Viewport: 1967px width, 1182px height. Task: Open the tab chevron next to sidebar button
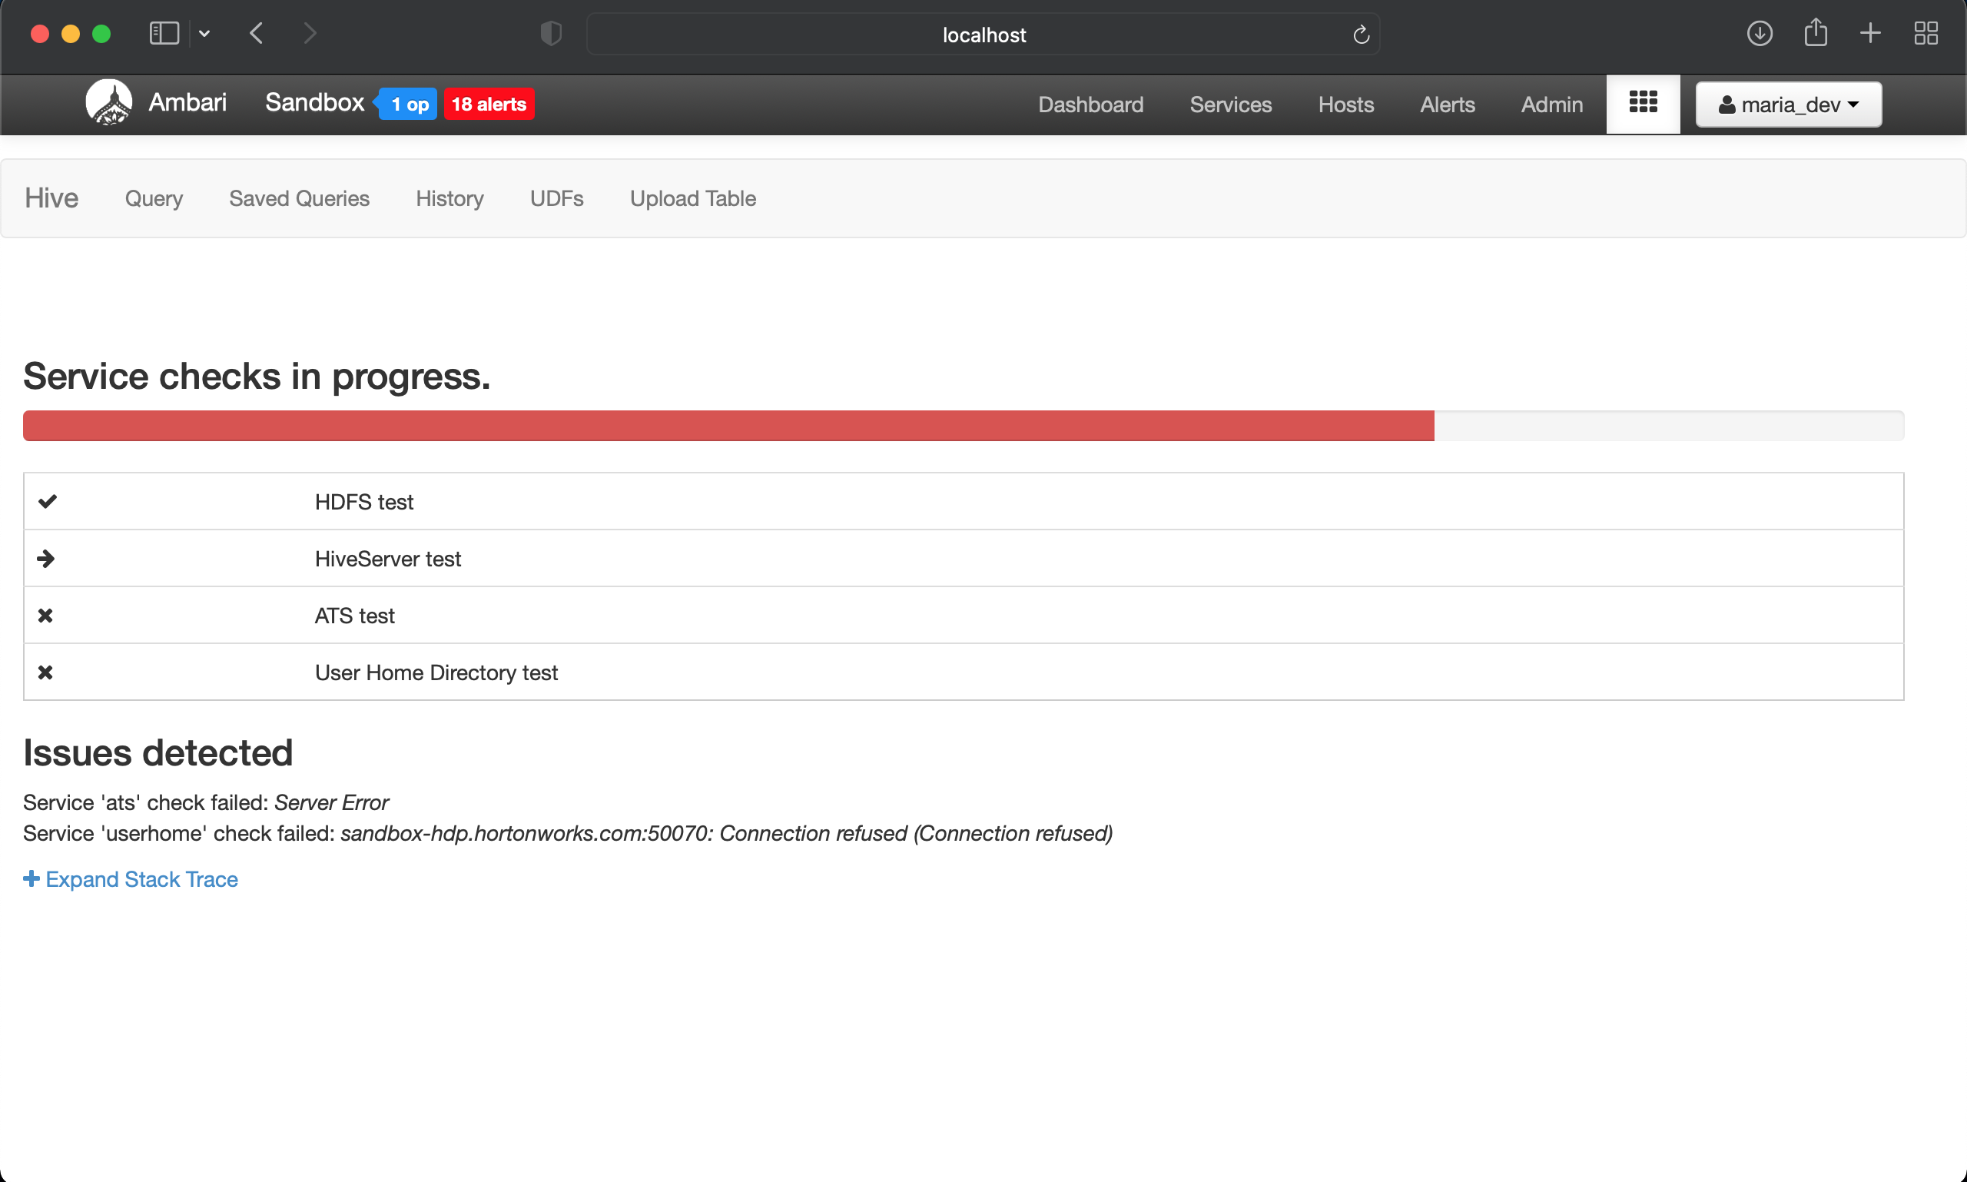tap(204, 34)
